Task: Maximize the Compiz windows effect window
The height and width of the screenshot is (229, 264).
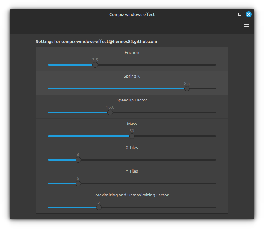Action: (240, 14)
